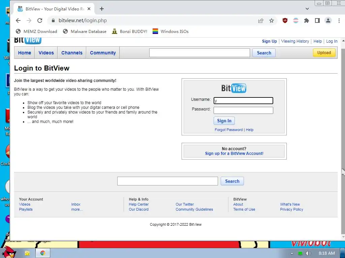
Task: Open the file explorer icon on taskbar
Action: tap(27, 253)
